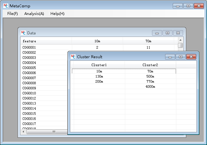Maximize the Cluster Result window
The image size is (207, 145).
point(180,57)
